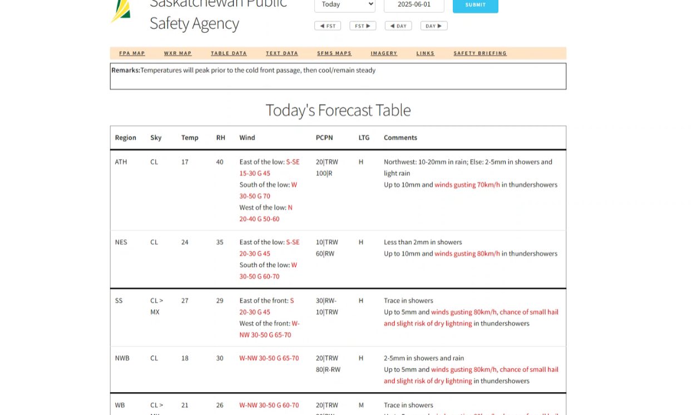Click the LTG value H in the ATH row

tap(361, 162)
